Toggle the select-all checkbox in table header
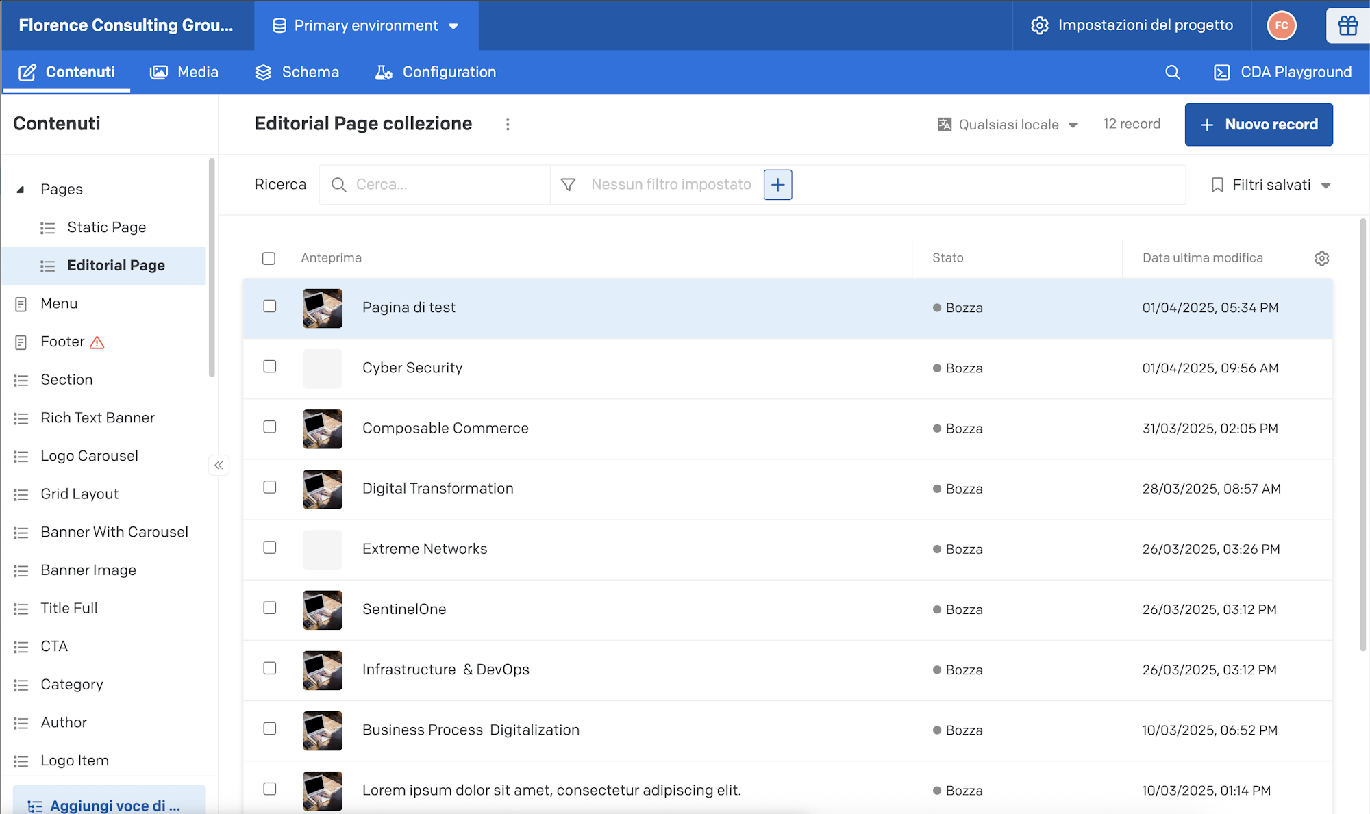 269,258
